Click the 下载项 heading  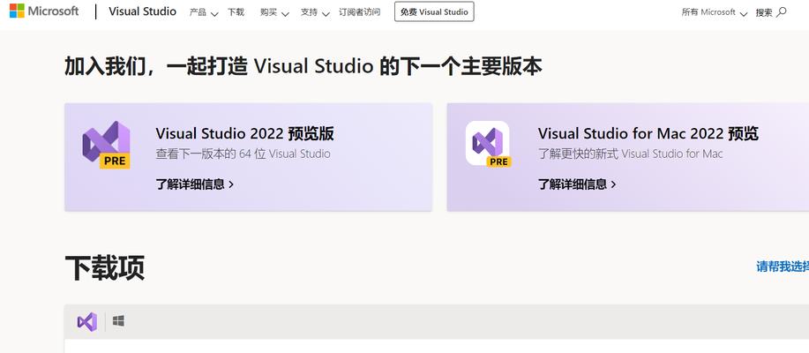coord(105,267)
